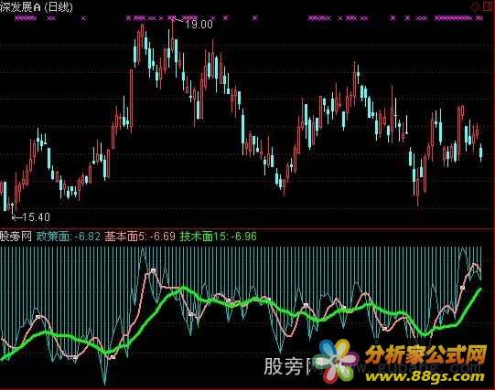Select the white square marker at pink line's highest early peak
This screenshot has height=390, width=495.
coord(153,270)
